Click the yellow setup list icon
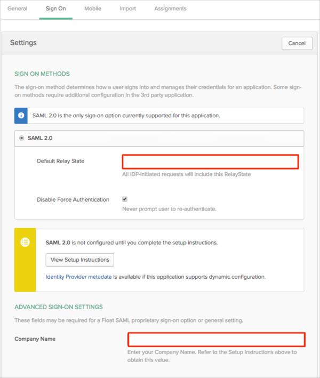Screen dimensions: 320x378 [25, 242]
